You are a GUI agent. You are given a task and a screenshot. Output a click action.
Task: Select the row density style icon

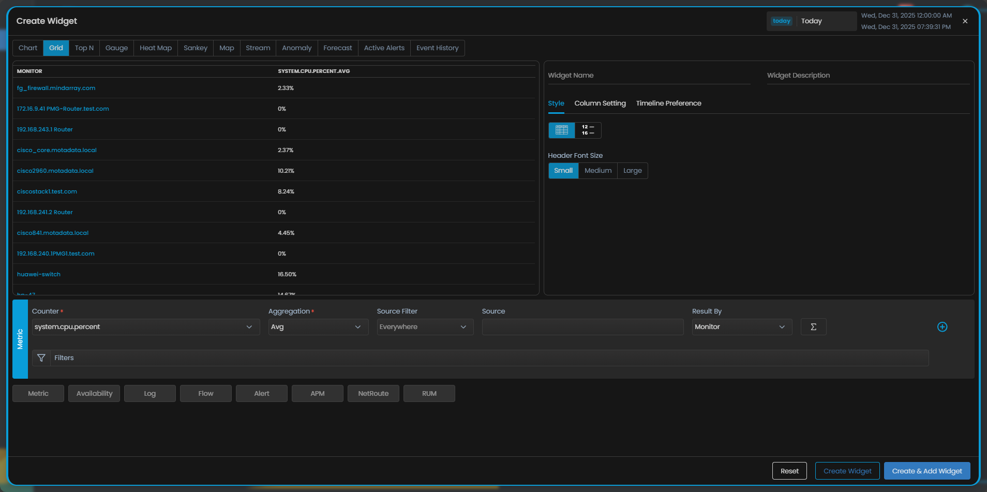(588, 130)
